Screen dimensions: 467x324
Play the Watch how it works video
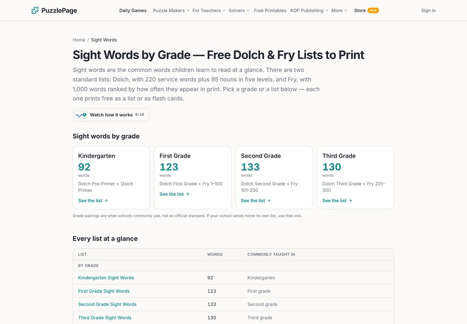[x=111, y=115]
